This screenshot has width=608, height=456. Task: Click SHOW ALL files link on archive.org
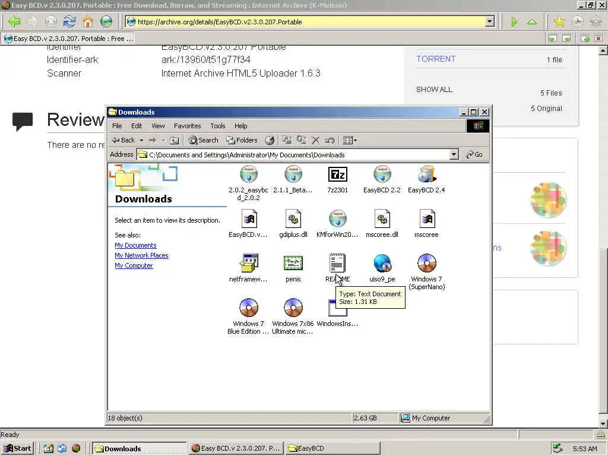coord(434,90)
